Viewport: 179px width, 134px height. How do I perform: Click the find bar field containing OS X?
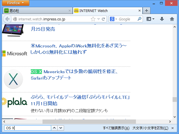[27, 128]
